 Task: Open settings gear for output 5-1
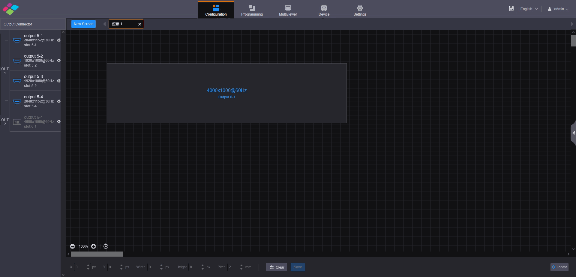pos(59,40)
